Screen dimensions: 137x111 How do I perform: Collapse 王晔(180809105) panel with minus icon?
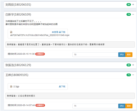133,75
